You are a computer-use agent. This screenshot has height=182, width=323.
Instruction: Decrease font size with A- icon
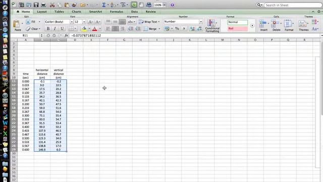point(97,22)
